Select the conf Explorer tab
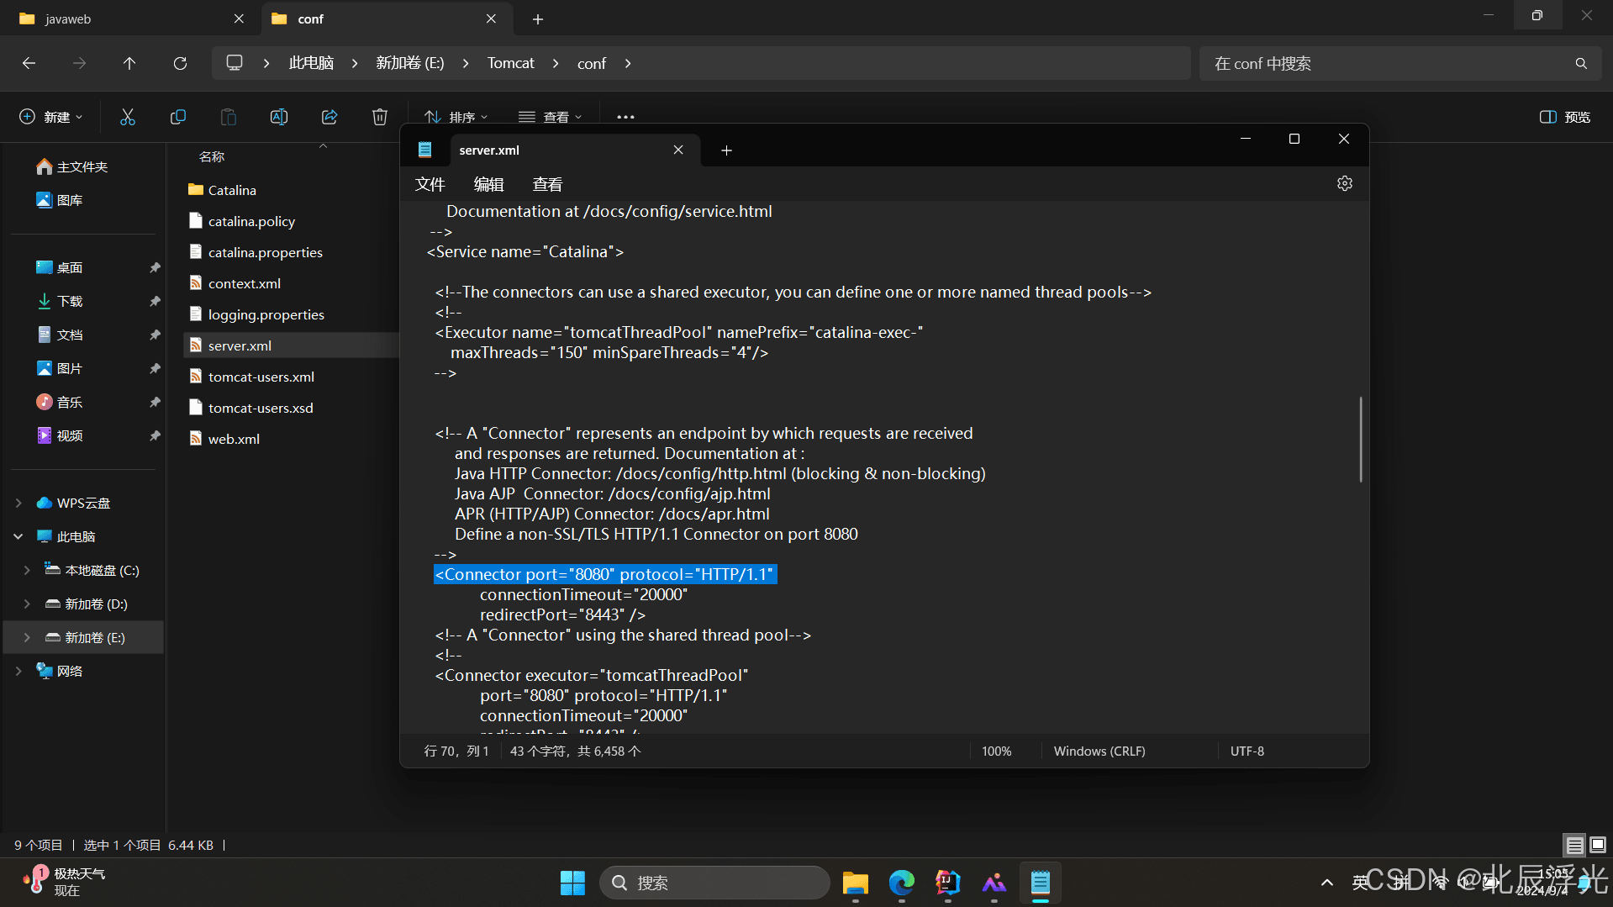Image resolution: width=1613 pixels, height=907 pixels. coord(385,18)
